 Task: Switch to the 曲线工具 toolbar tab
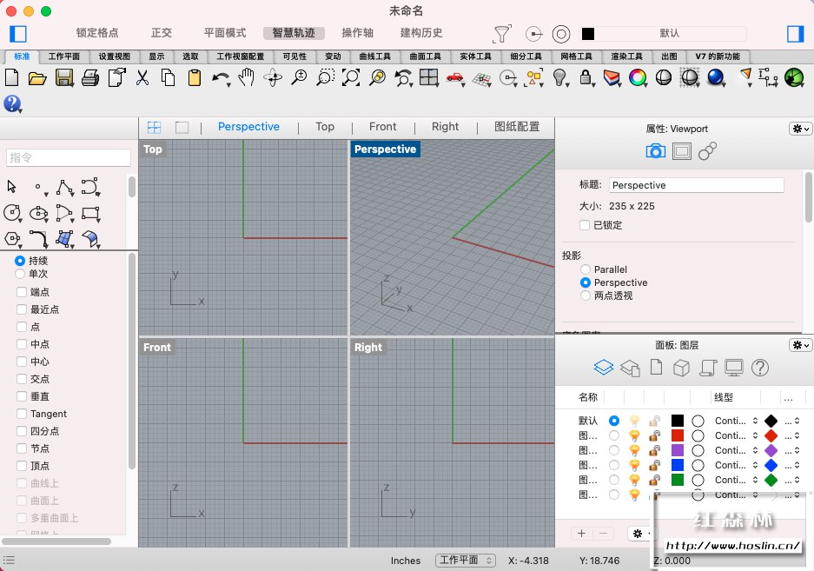pyautogui.click(x=374, y=56)
